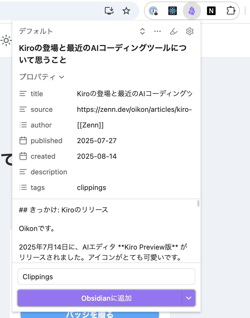Expand the Obsidianに追加 dropdown arrow
The width and height of the screenshot is (250, 318).
click(189, 298)
